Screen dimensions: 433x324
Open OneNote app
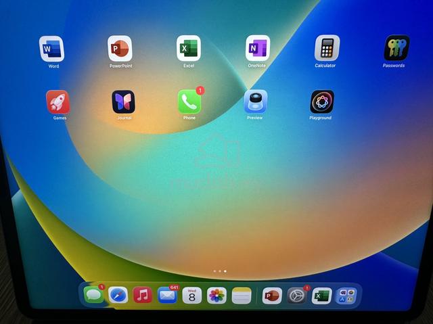click(257, 48)
